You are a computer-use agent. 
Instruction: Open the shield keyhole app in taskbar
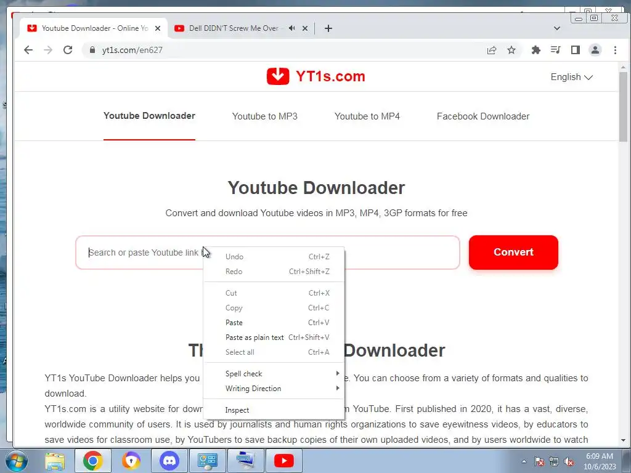[x=131, y=461]
